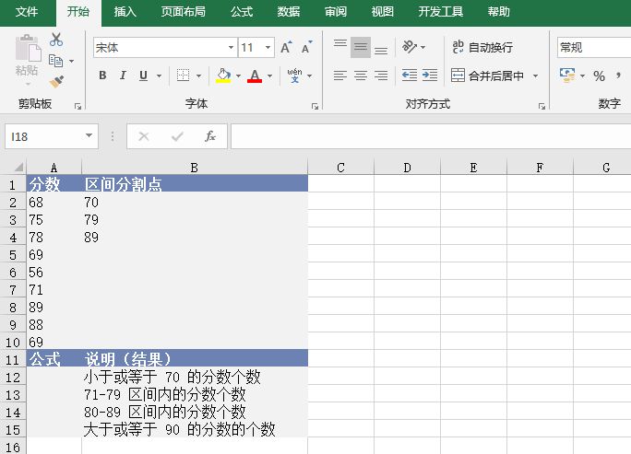Click the Insert Function fx icon

pos(210,136)
